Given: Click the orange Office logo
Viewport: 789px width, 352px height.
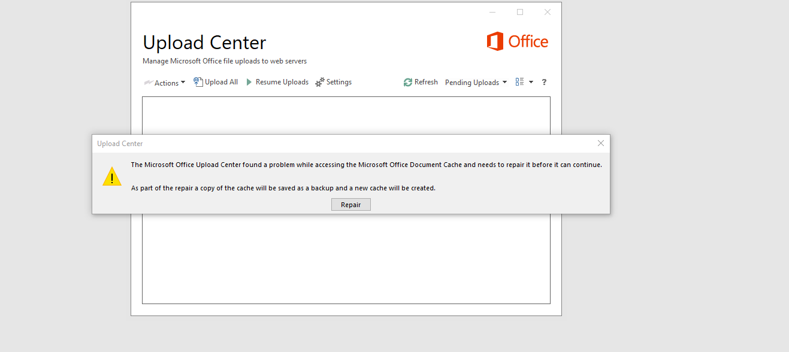Looking at the screenshot, I should point(518,41).
